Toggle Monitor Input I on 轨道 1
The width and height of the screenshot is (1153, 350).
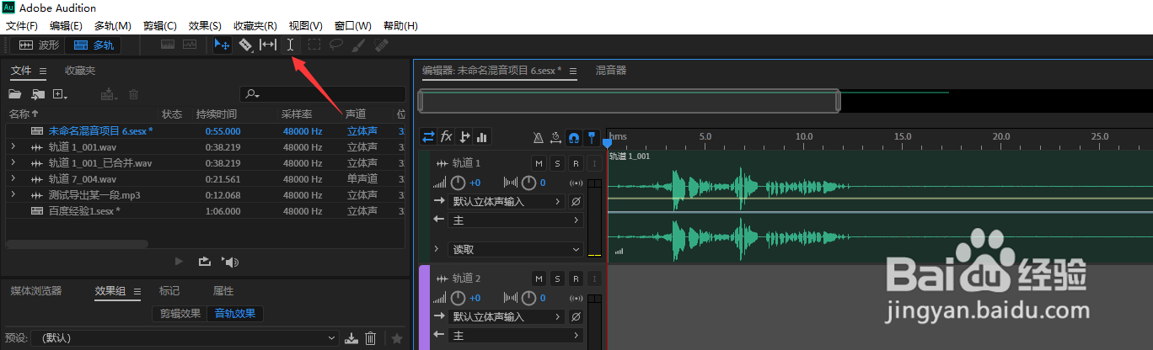tap(594, 163)
